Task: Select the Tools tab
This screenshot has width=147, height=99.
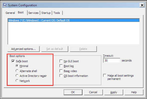Action: click(x=57, y=13)
